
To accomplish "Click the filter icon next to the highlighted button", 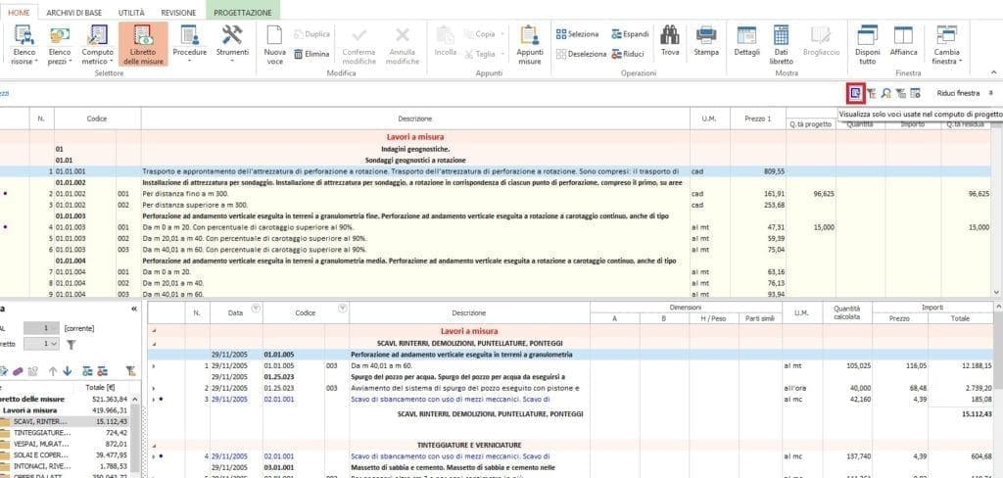I will click(x=871, y=93).
